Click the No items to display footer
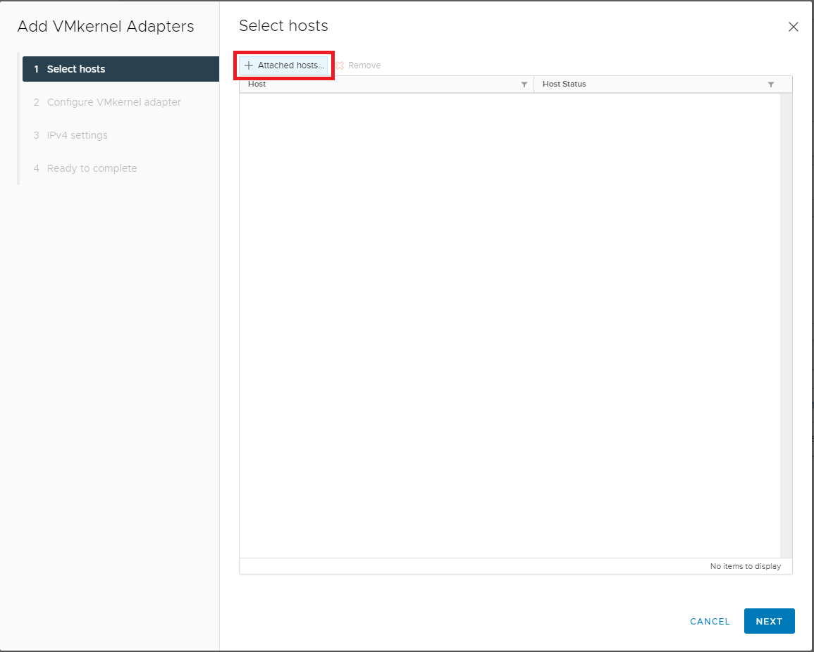Image resolution: width=814 pixels, height=652 pixels. (745, 566)
